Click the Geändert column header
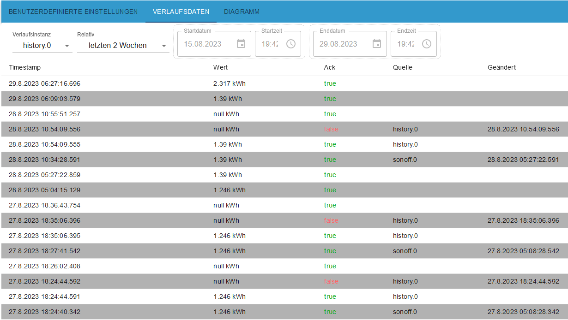Screen dimensions: 568x320 point(502,67)
